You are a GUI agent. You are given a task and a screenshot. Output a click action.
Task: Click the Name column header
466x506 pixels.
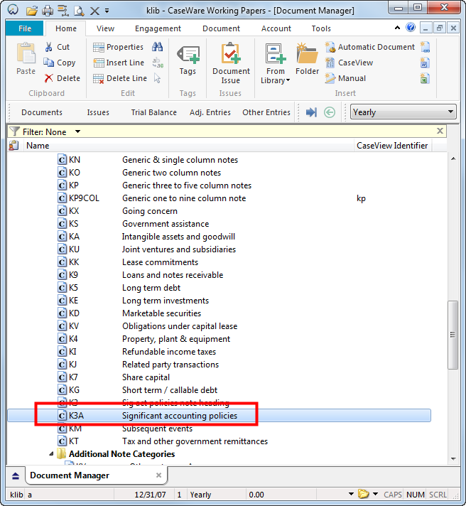click(189, 146)
